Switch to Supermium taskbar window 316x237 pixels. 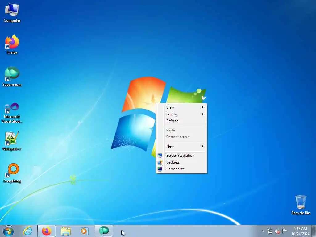pos(104,231)
